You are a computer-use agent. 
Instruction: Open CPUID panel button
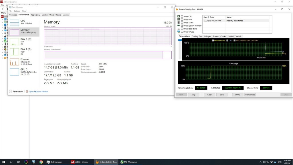click(x=237, y=95)
